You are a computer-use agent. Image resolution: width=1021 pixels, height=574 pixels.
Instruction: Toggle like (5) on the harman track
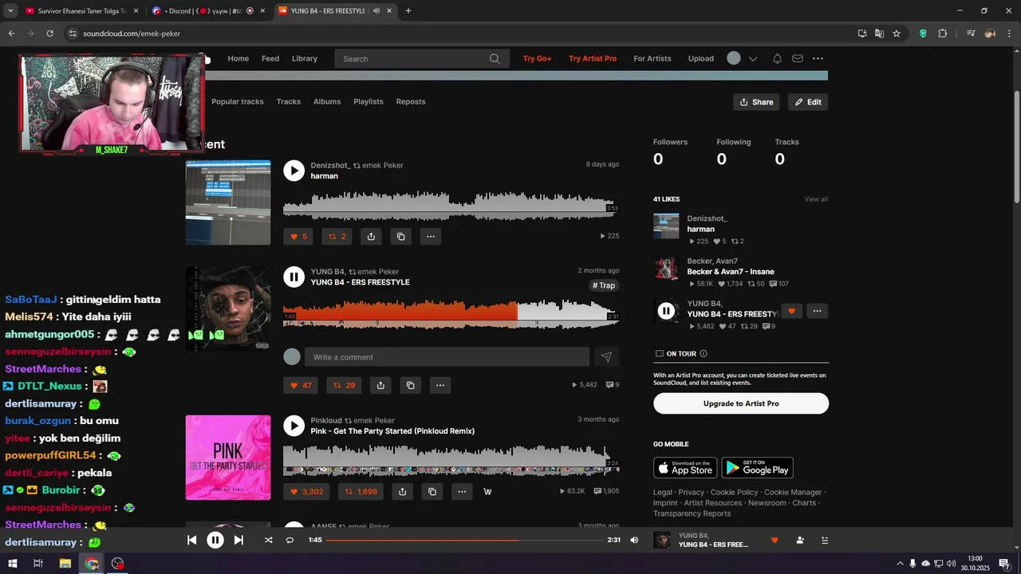pos(299,236)
